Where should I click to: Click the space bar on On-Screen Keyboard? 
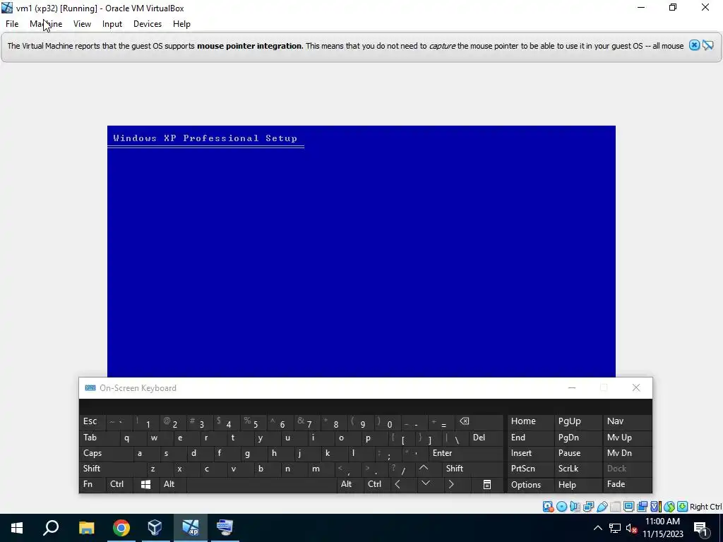[x=262, y=484]
